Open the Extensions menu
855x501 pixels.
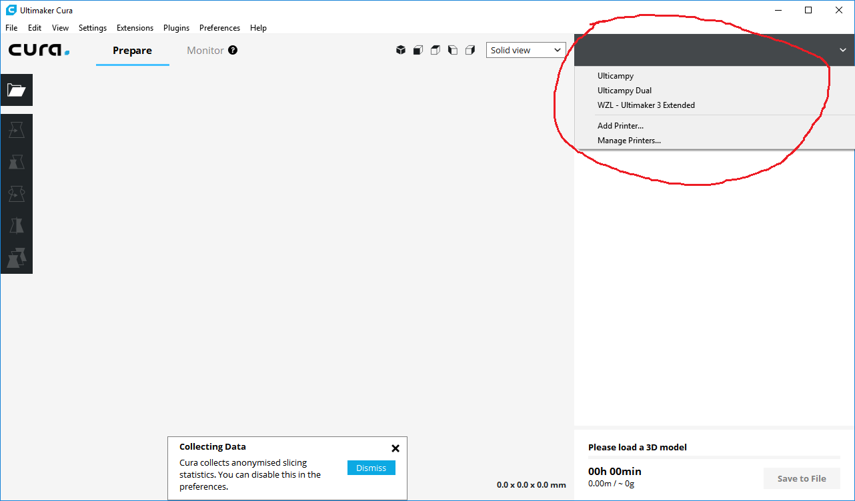(x=135, y=28)
